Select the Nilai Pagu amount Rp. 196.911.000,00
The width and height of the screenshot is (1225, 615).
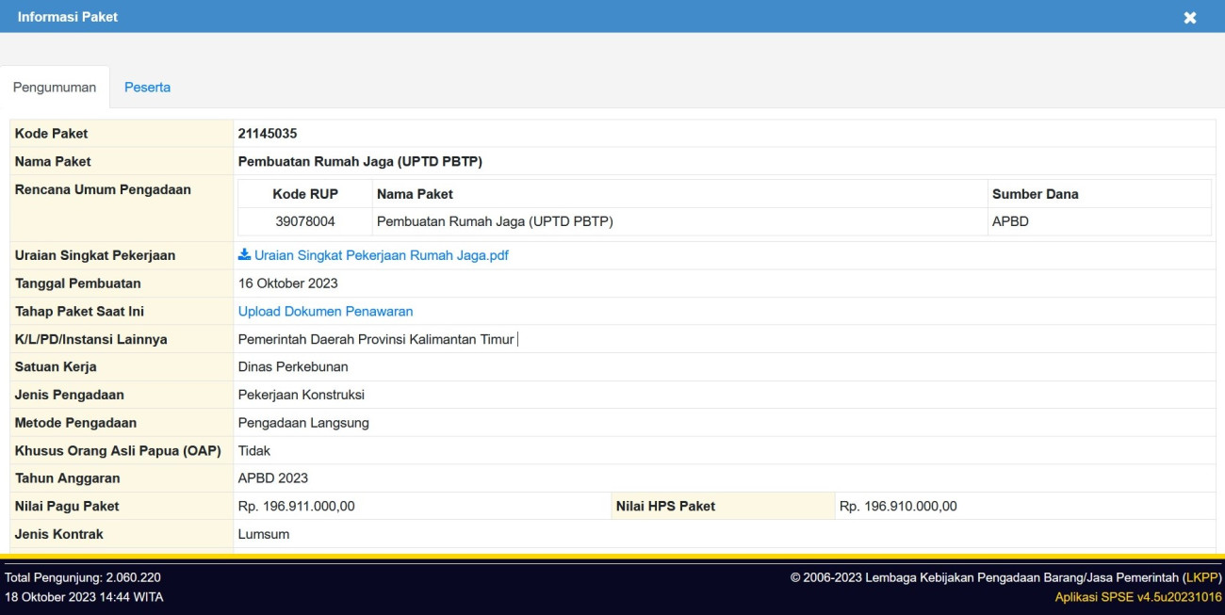point(296,507)
